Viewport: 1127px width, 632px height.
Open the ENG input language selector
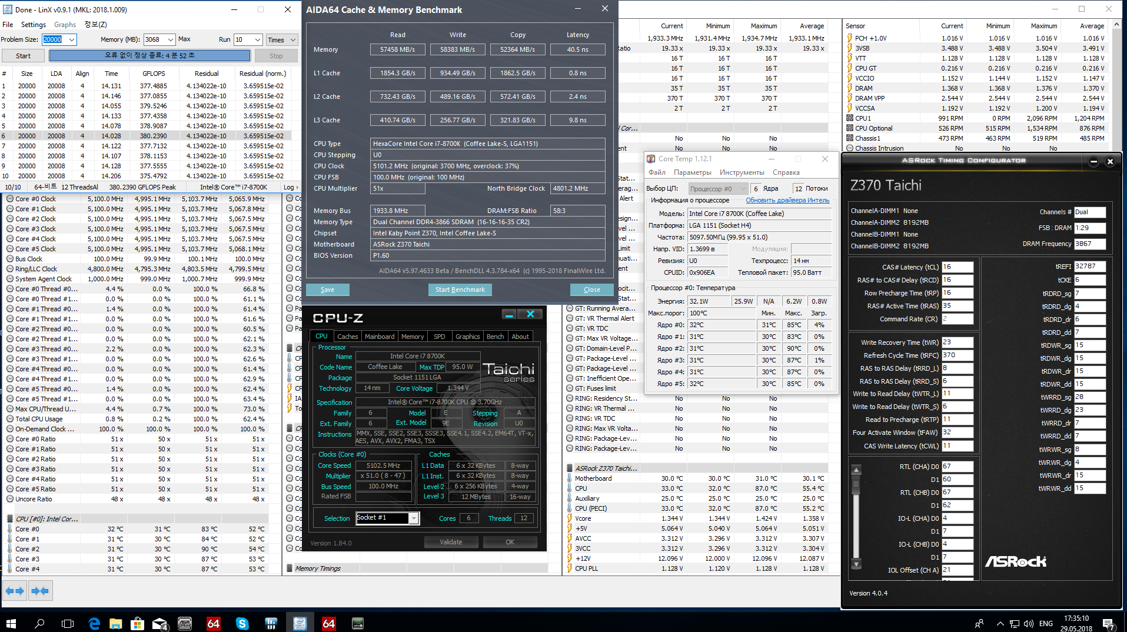[x=1046, y=624]
